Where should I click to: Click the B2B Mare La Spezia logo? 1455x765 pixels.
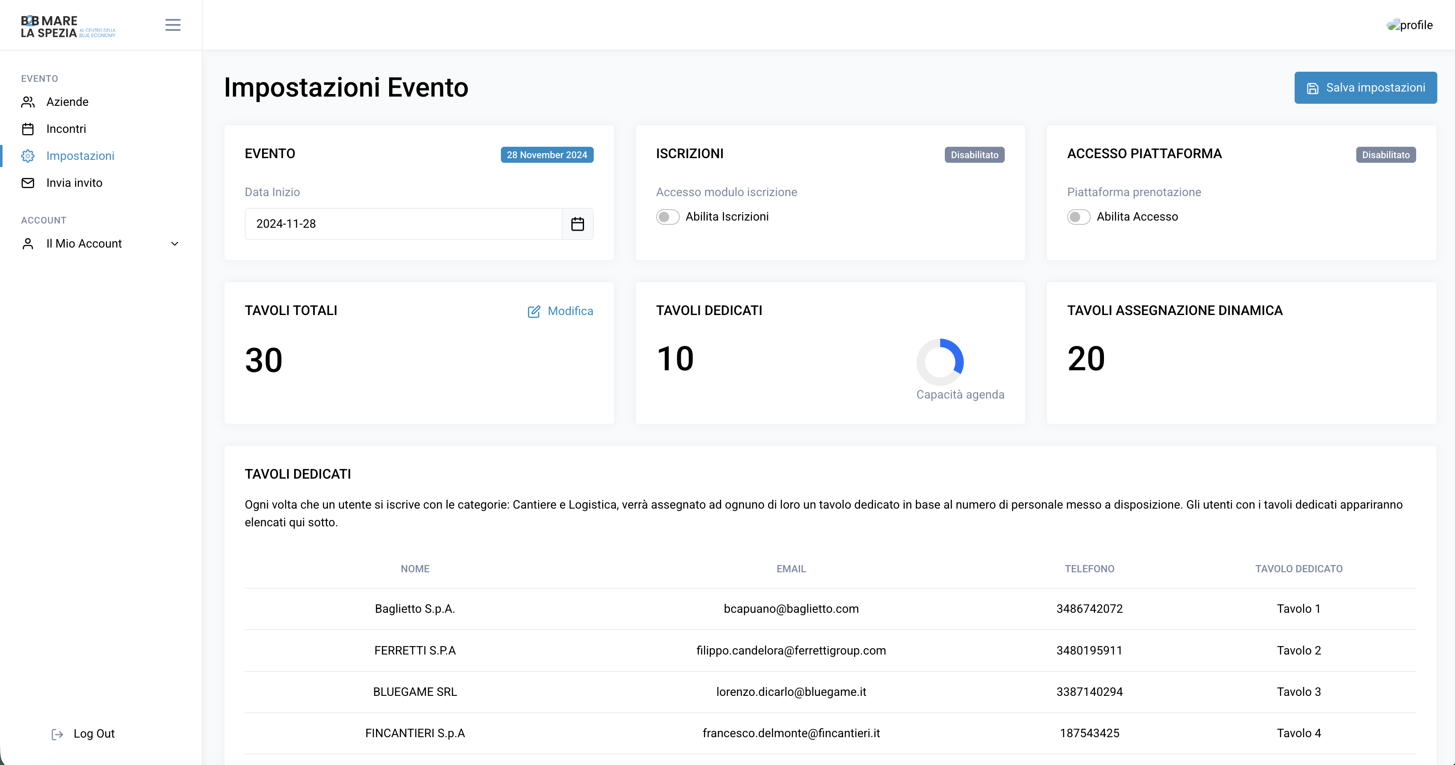pos(68,27)
